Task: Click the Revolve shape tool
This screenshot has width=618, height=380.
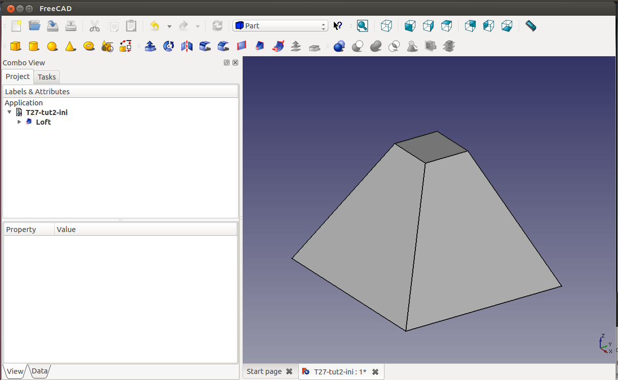Action: click(169, 46)
